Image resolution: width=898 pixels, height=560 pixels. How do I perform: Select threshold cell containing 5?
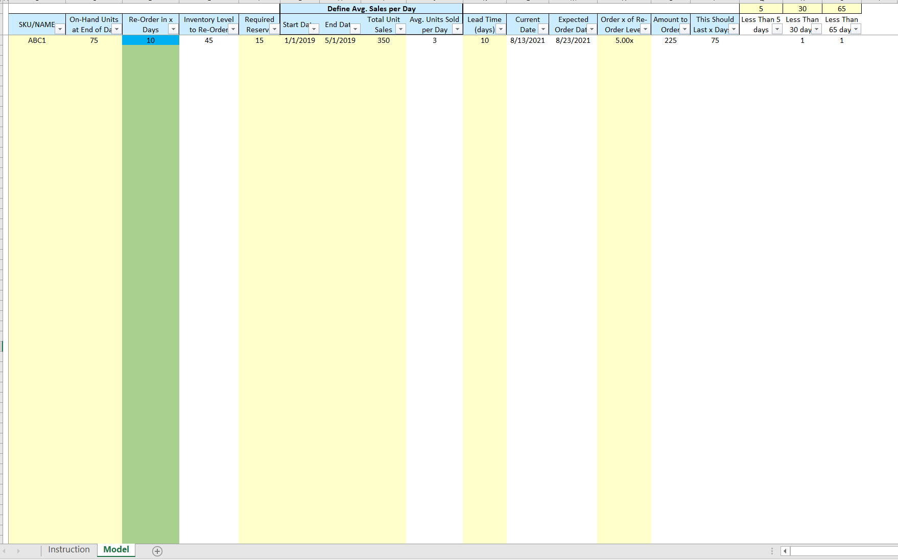(761, 9)
